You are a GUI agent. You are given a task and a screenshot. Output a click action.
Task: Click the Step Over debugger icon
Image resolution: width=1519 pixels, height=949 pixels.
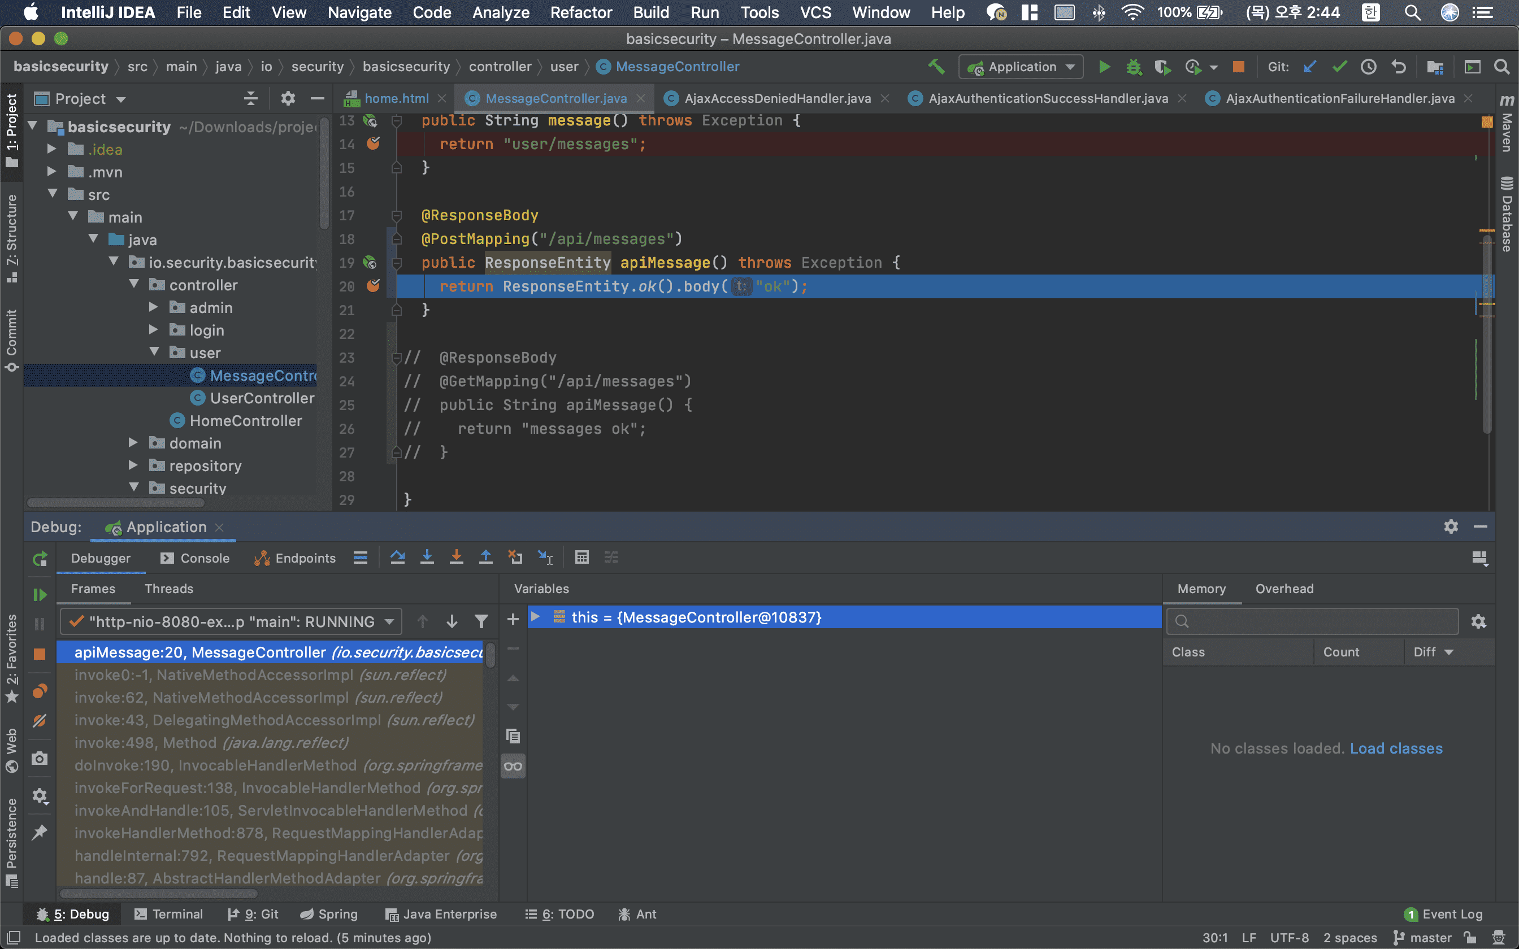pyautogui.click(x=397, y=558)
